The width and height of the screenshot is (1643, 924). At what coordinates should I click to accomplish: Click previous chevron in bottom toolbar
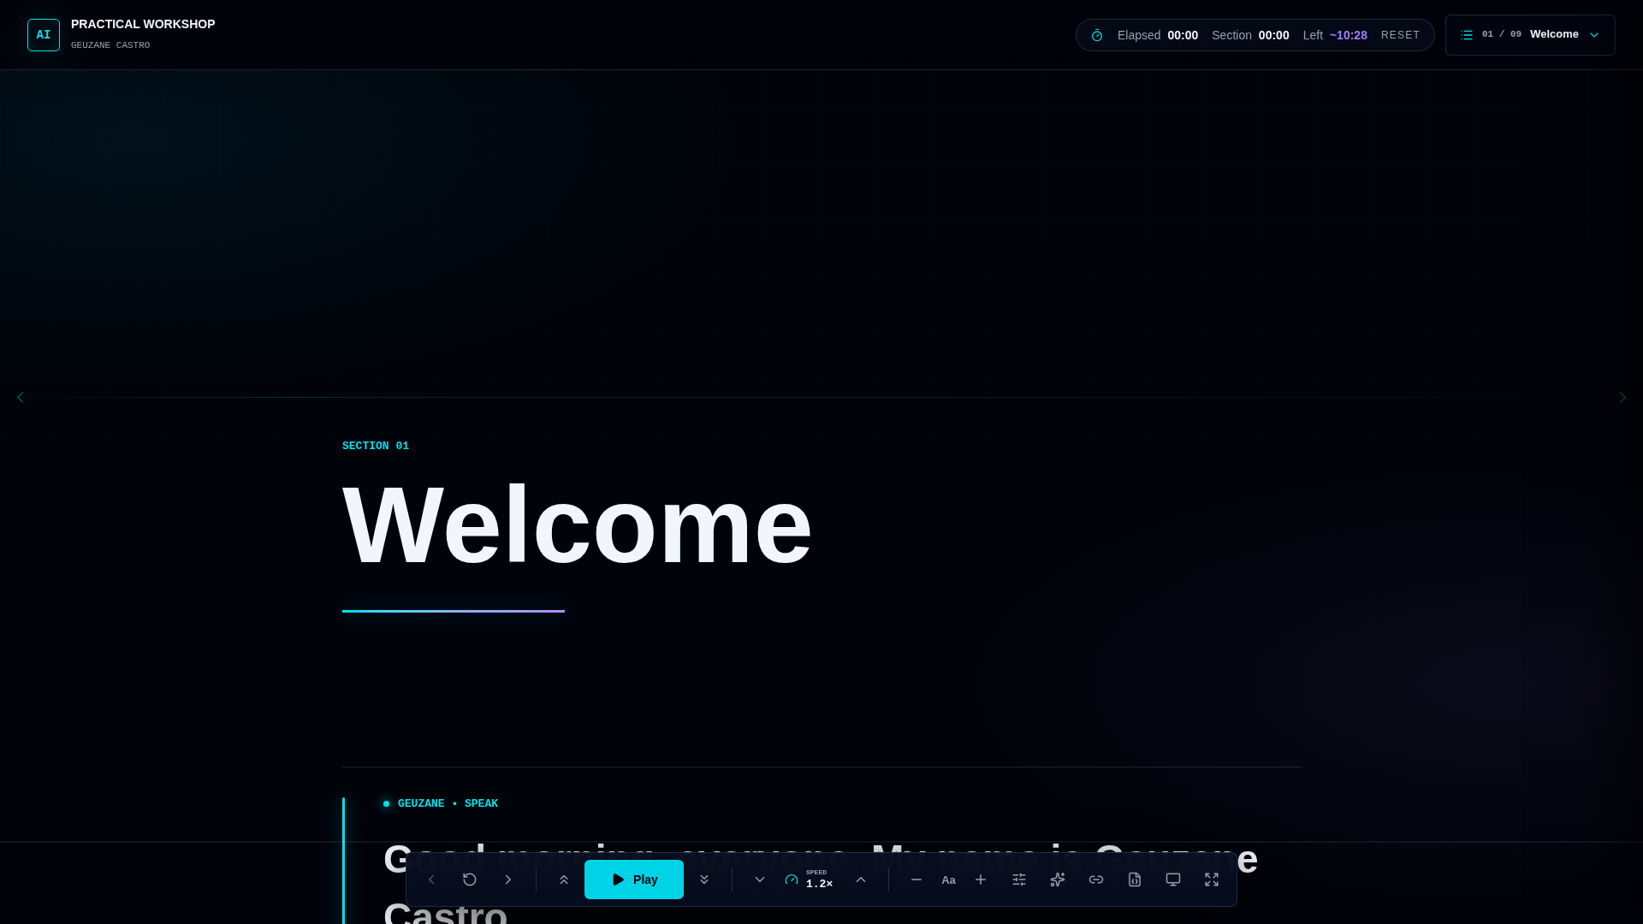[x=431, y=880]
